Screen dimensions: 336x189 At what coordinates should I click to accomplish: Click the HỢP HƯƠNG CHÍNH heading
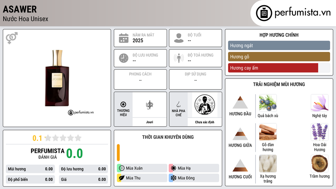[x=279, y=35]
